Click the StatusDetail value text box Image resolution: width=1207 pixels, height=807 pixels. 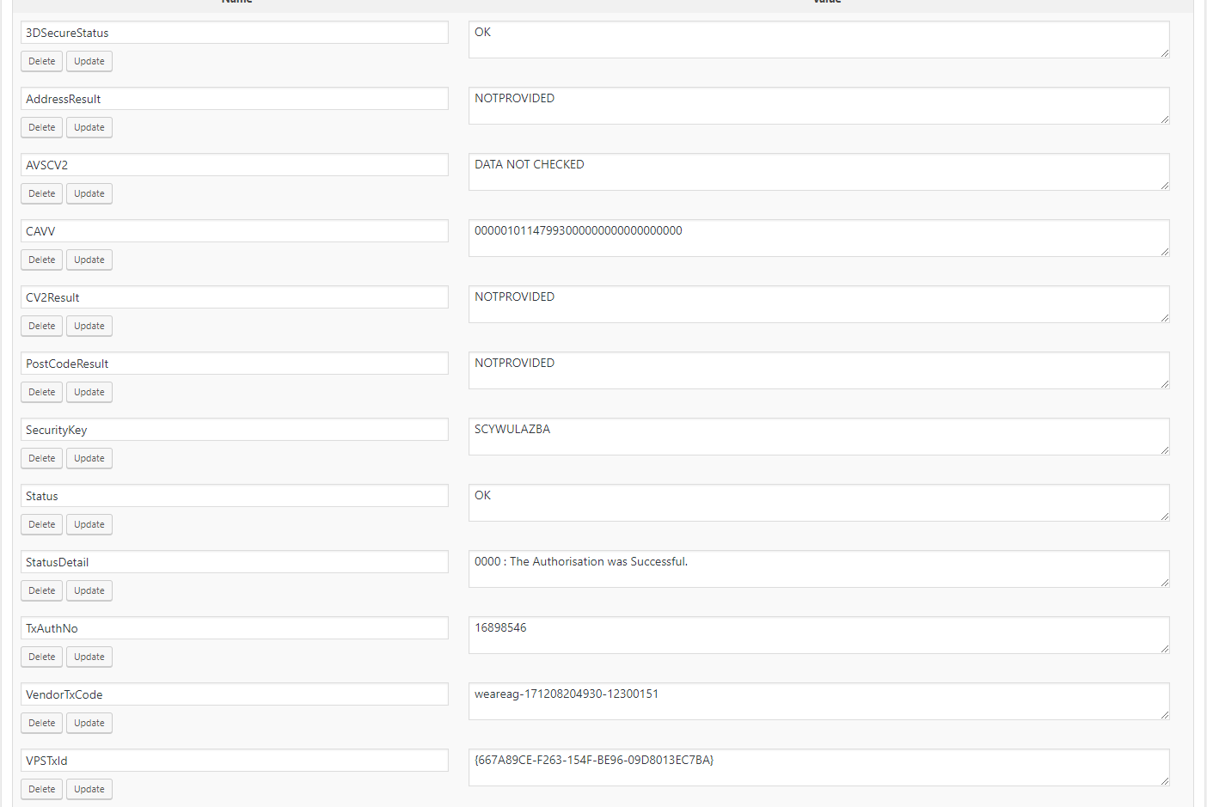click(819, 569)
